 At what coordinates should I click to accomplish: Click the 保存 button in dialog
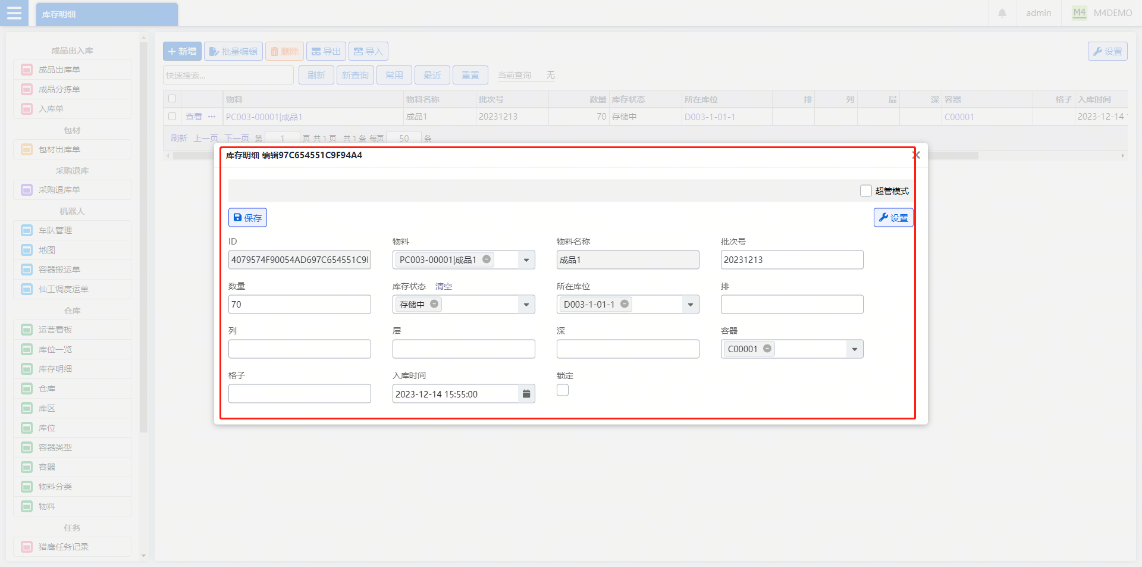247,218
